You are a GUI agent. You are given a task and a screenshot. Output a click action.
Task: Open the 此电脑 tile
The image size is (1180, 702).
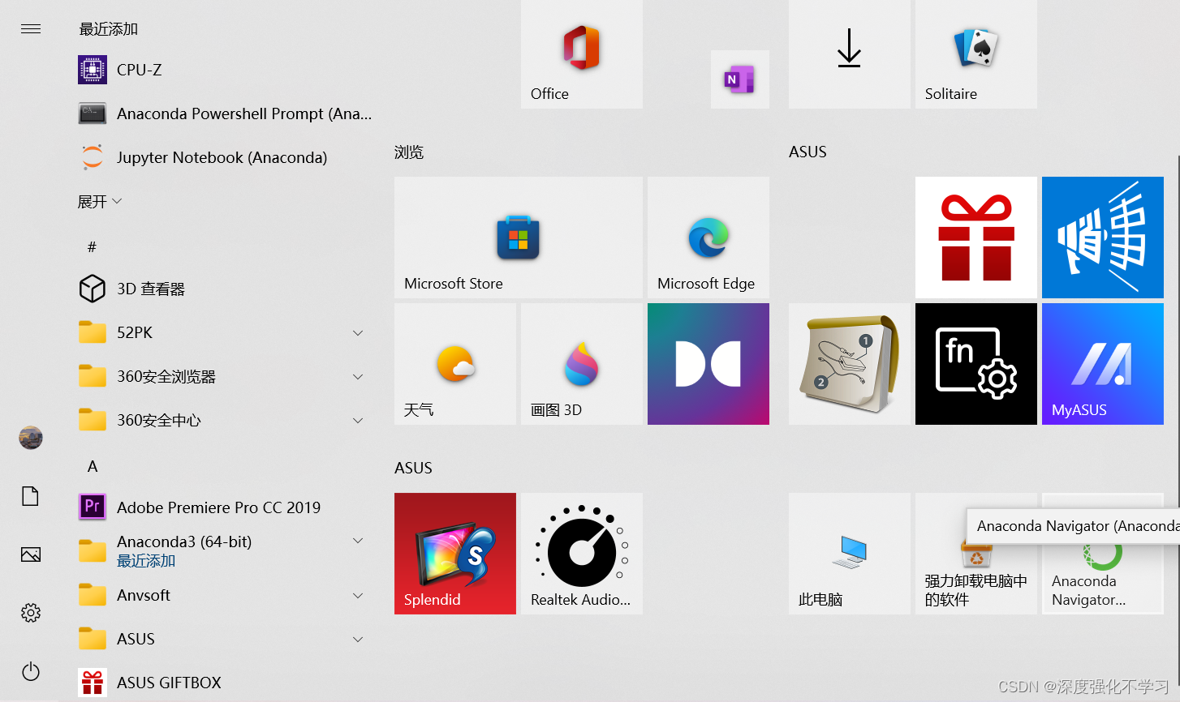point(850,554)
